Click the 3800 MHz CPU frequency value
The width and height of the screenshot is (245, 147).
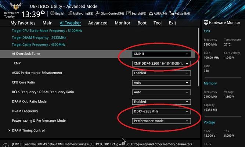[x=210, y=44]
